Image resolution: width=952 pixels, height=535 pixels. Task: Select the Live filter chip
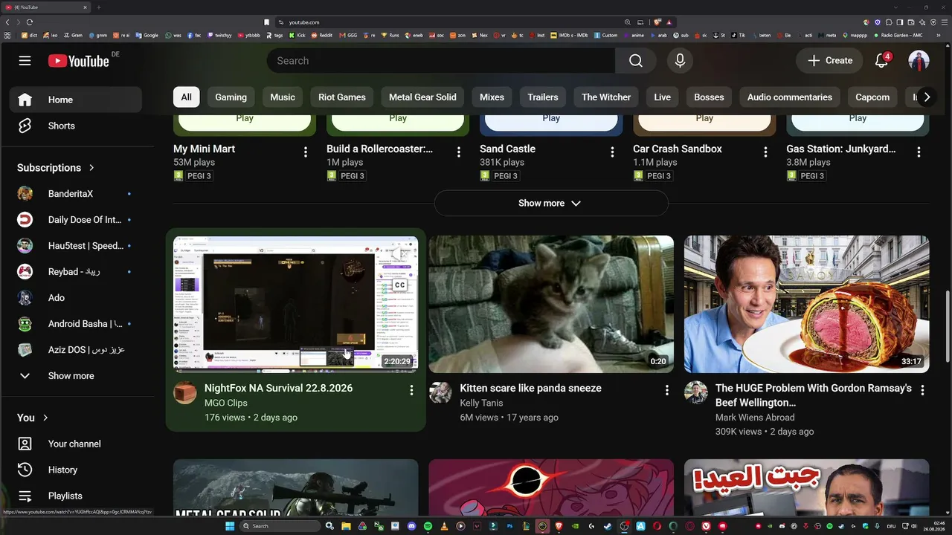663,97
